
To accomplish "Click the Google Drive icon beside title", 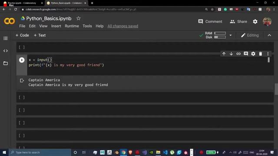I will tap(23, 18).
